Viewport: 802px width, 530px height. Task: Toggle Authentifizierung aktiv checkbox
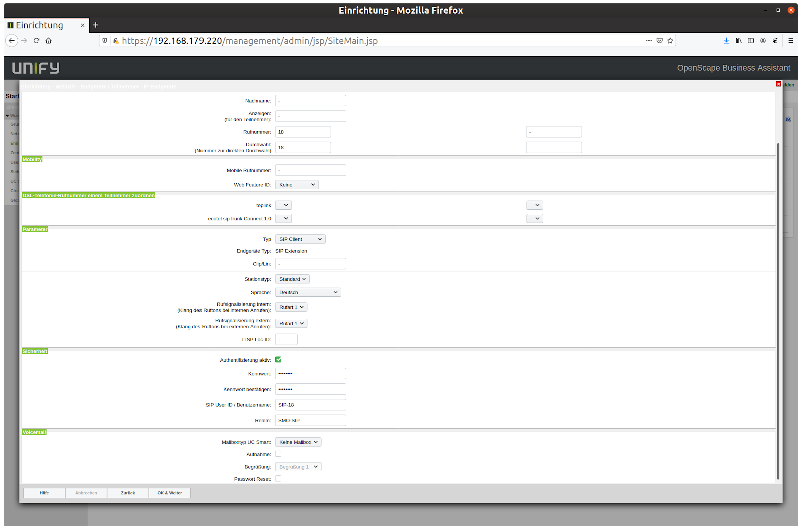[x=278, y=360]
